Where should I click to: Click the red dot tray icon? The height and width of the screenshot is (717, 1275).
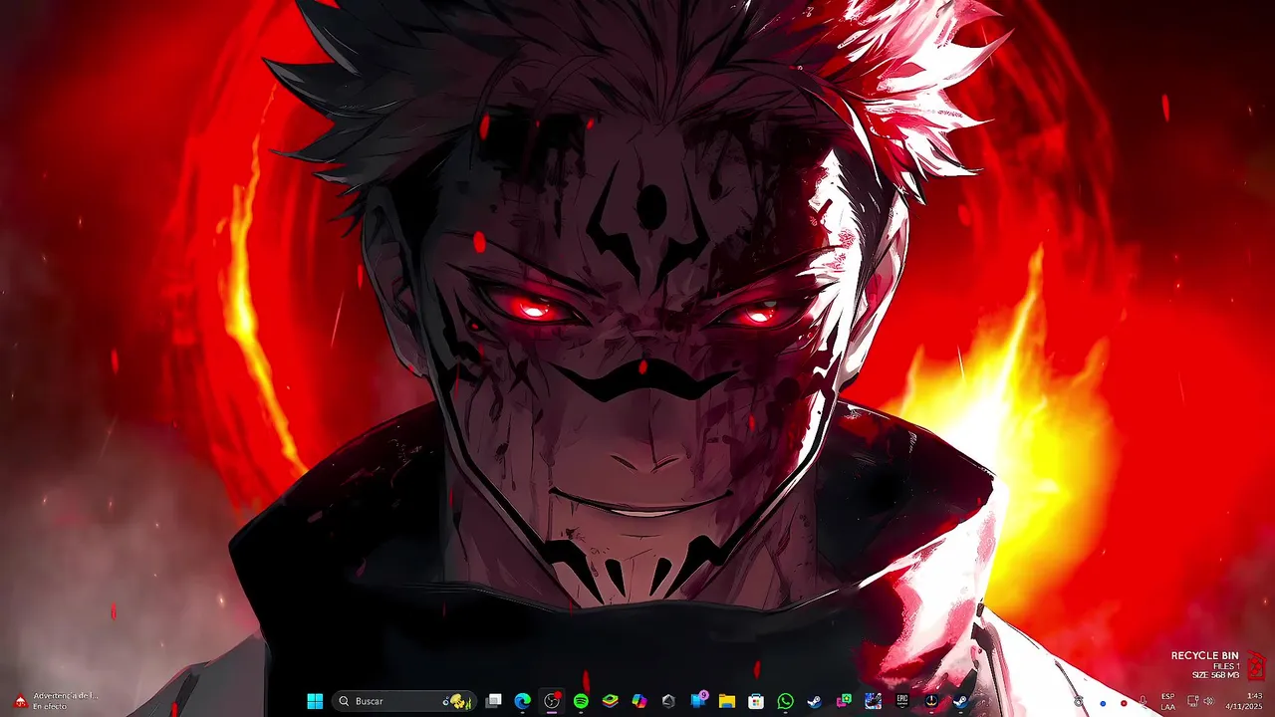[1124, 703]
